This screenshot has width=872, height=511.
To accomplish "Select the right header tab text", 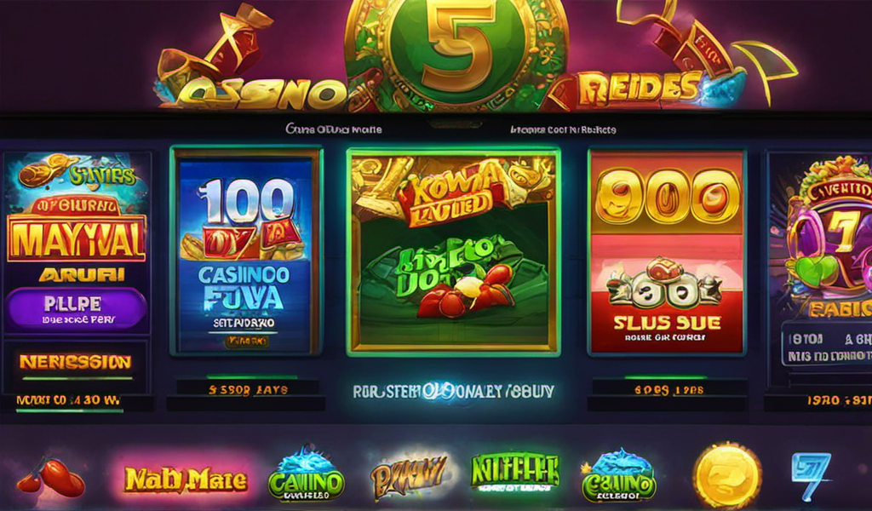I will pyautogui.click(x=563, y=129).
